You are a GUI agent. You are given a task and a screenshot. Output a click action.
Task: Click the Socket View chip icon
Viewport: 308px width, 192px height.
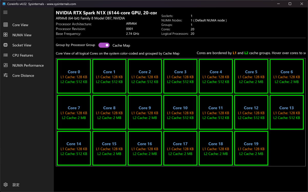5,45
